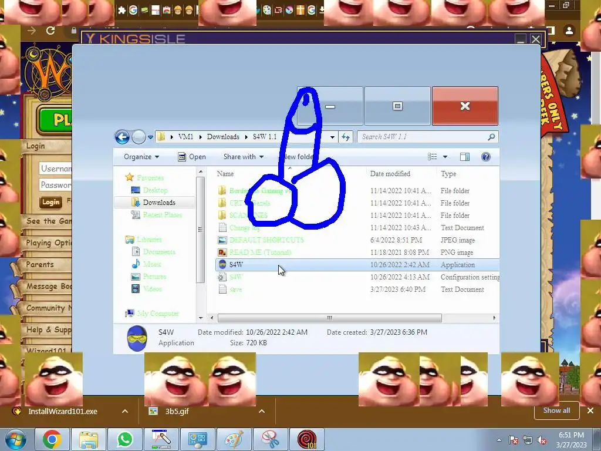Click the Wizard101 username field
This screenshot has width=601, height=451.
56,169
